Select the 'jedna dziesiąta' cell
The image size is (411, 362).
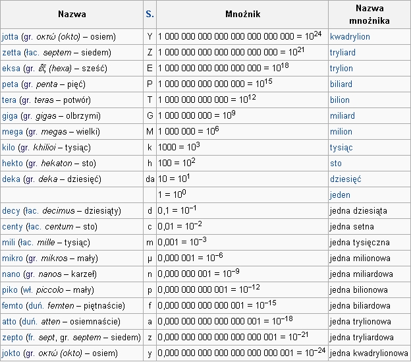click(370, 211)
